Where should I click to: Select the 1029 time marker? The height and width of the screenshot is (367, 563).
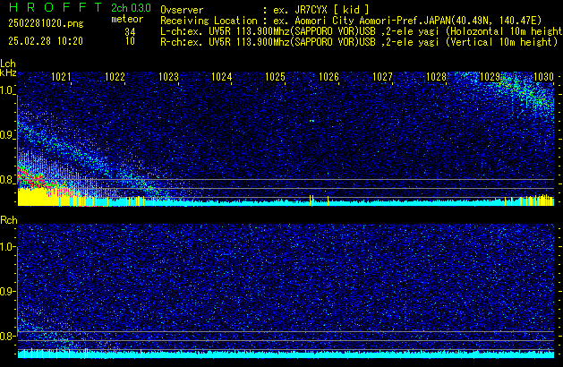click(490, 77)
